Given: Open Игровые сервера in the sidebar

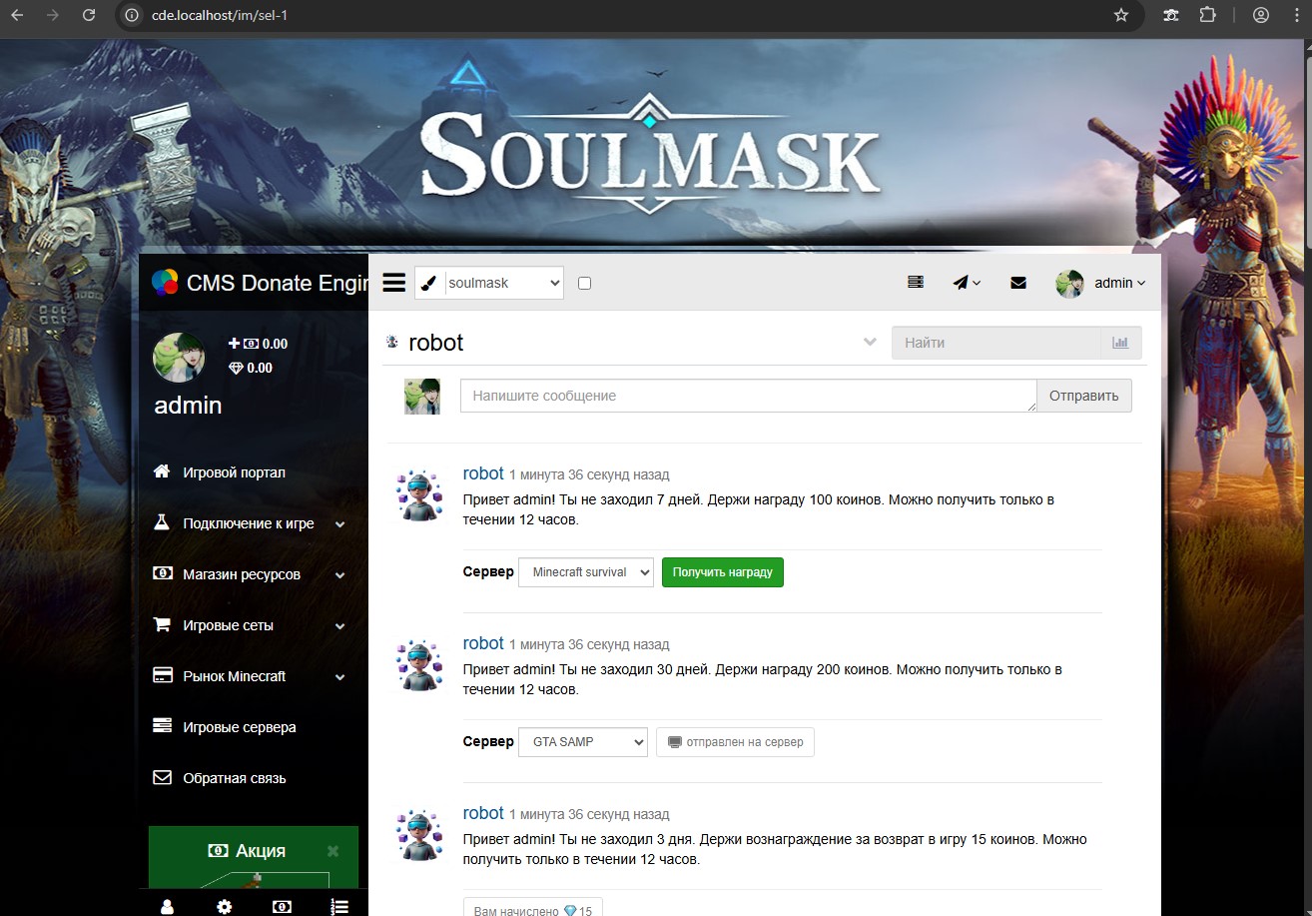Looking at the screenshot, I should point(240,727).
